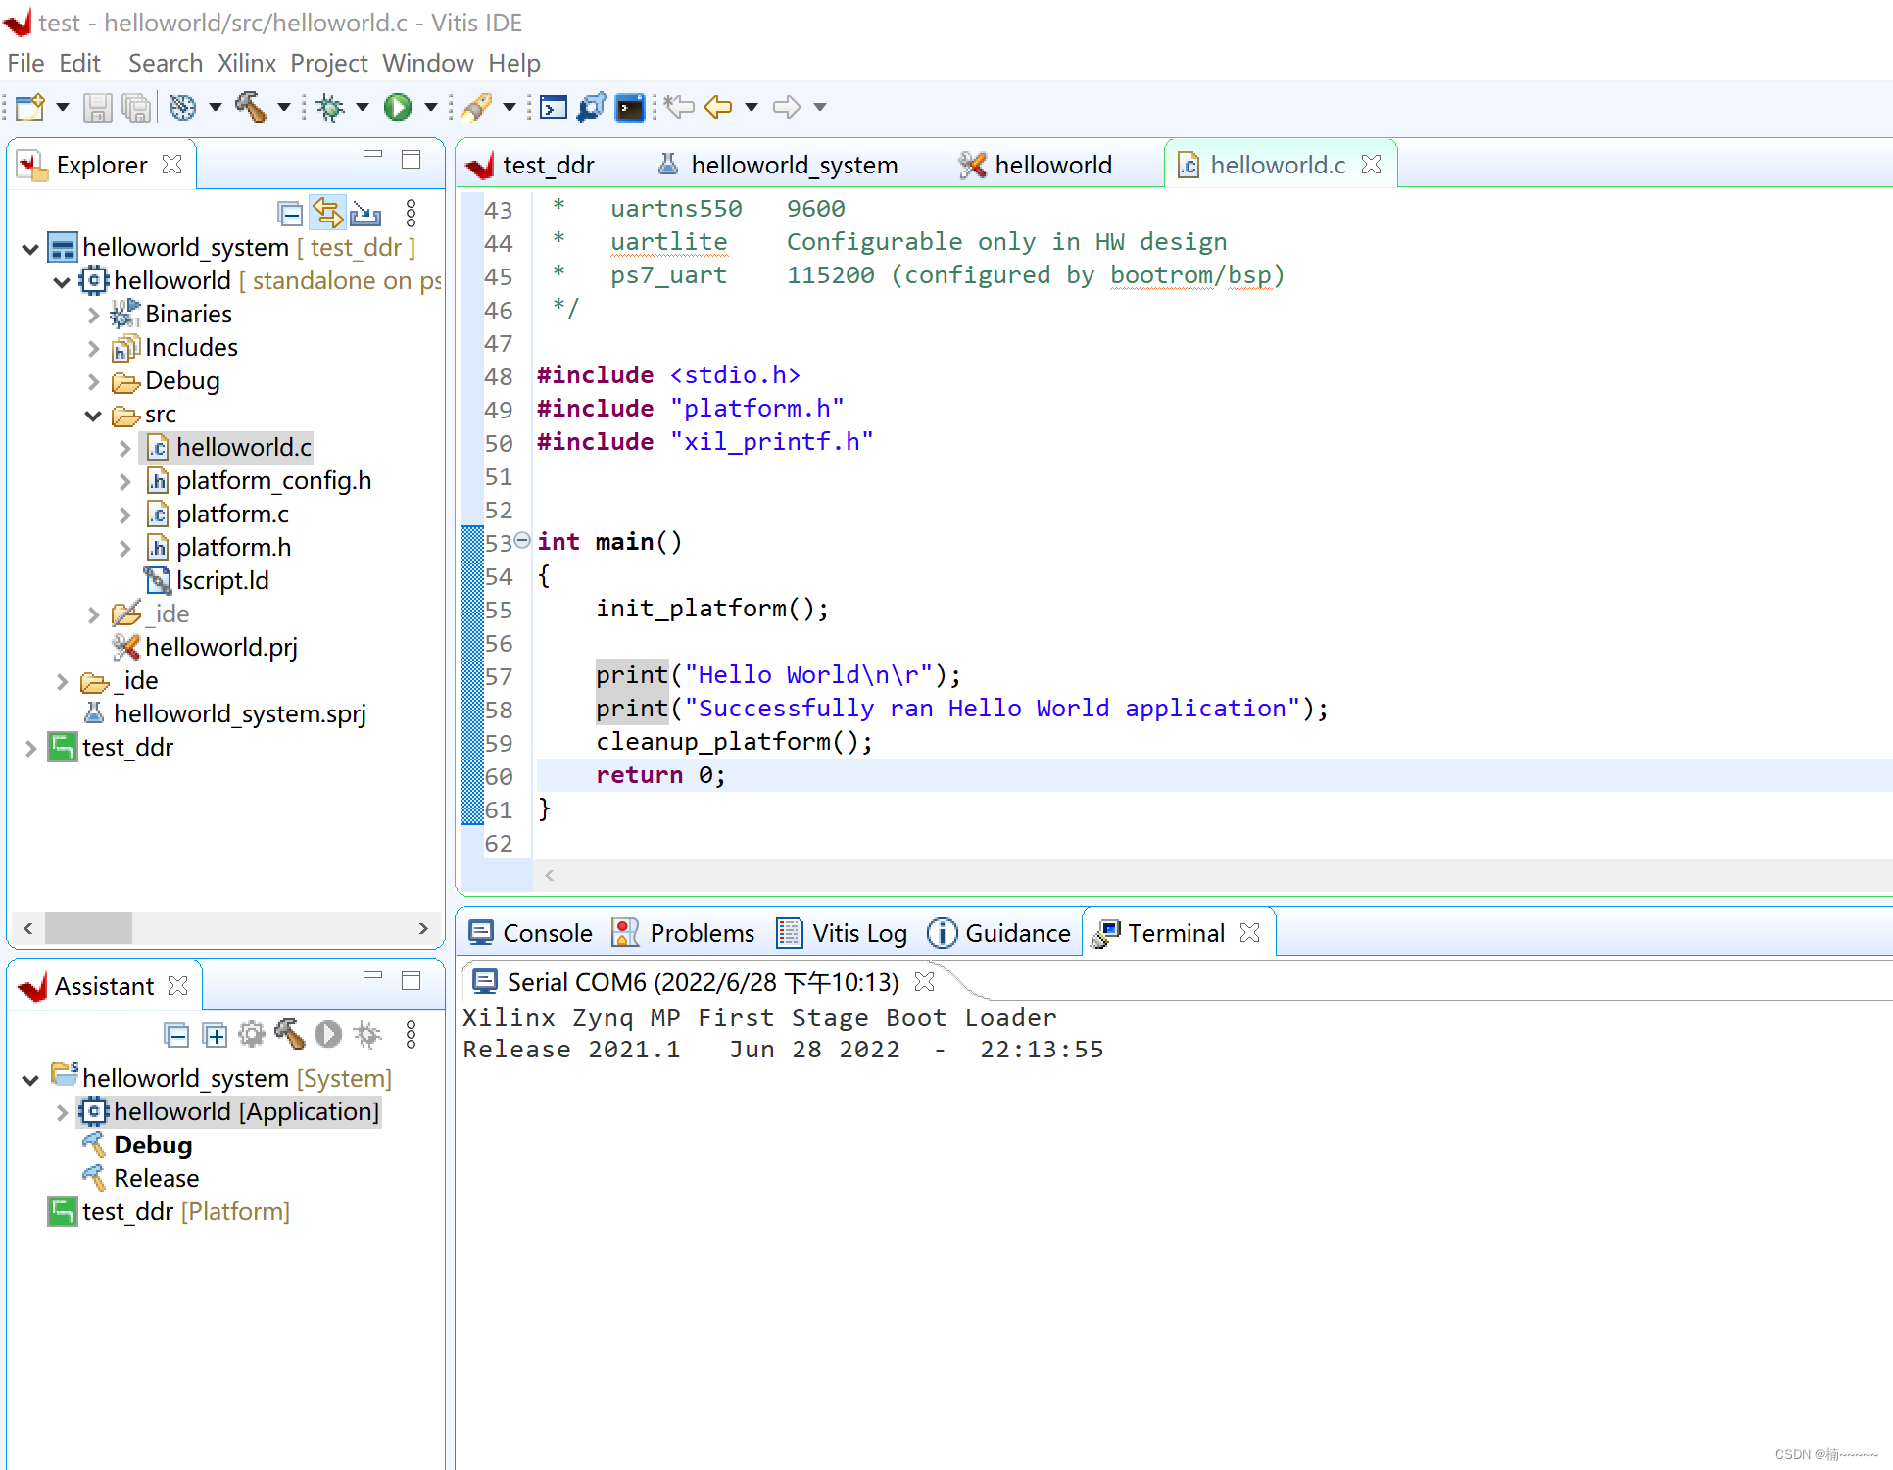This screenshot has height=1470, width=1893.
Task: Click build hammer icon in Assistant toolbar
Action: coord(290,1034)
